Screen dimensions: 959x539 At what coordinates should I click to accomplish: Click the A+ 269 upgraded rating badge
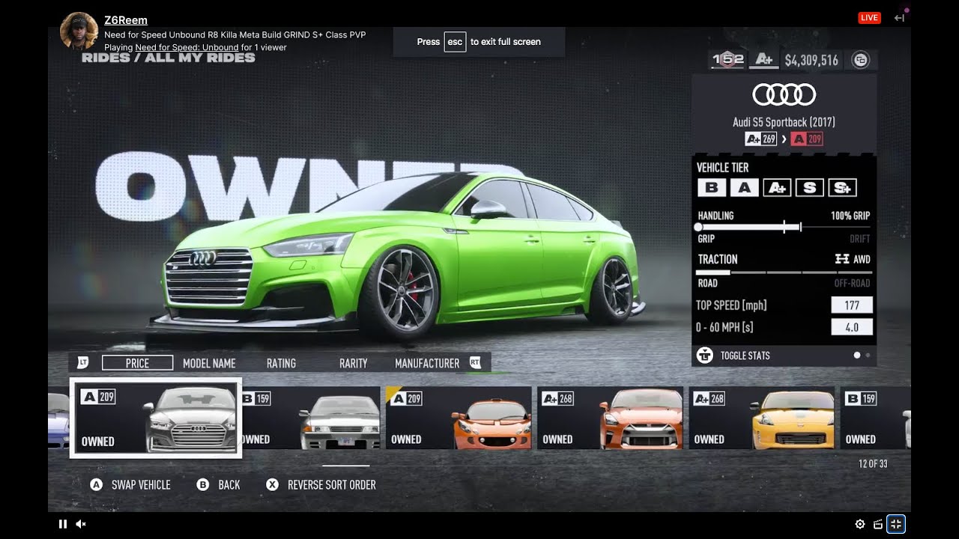(761, 139)
